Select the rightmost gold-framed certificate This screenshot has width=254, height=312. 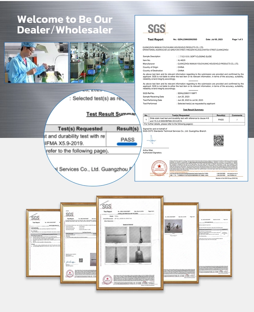click(215, 243)
